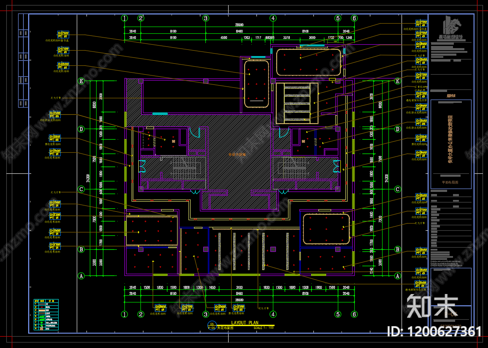The width and height of the screenshot is (488, 348).
Task: Click the right vertical dimension '24300'
Action: [386, 178]
